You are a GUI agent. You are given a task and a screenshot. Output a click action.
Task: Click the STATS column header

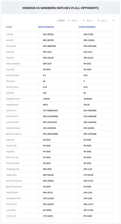pos(9,27)
